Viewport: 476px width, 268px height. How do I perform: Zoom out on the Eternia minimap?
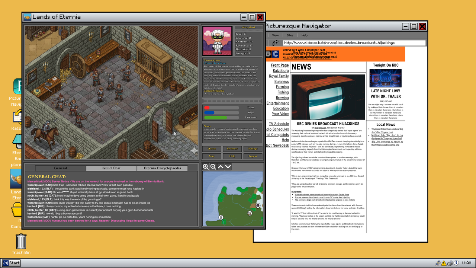213,167
